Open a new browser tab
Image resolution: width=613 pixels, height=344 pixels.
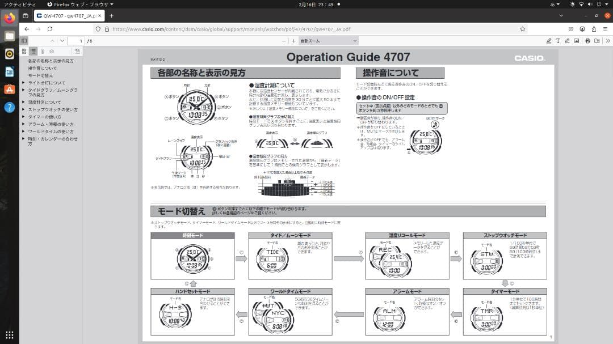[111, 16]
